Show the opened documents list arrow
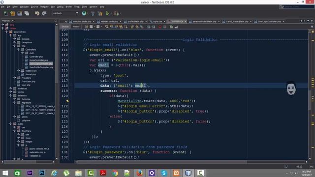The width and height of the screenshot is (315, 177). coord(308,21)
